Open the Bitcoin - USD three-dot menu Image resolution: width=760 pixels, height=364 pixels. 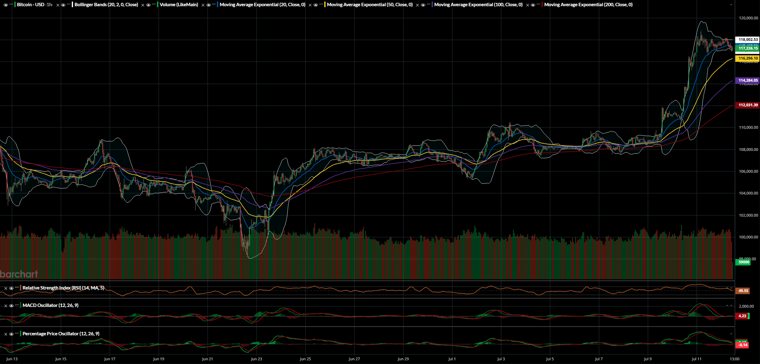(x=11, y=4)
